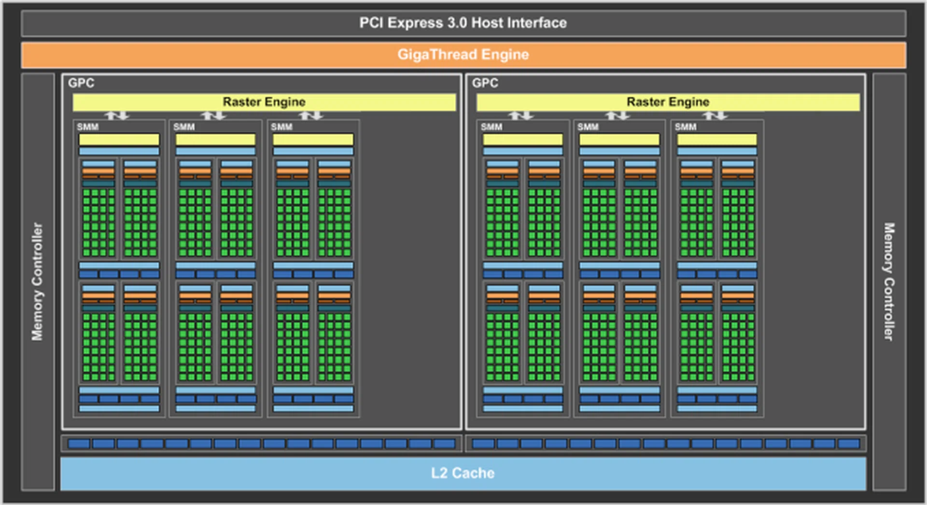Click the third SMM label in right GPC

point(685,127)
